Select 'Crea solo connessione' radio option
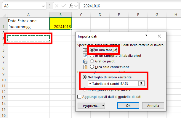 (92, 67)
